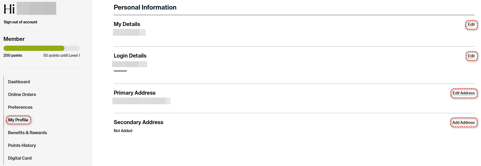Go to Online Orders in sidebar
This screenshot has height=166, width=481.
tap(22, 94)
